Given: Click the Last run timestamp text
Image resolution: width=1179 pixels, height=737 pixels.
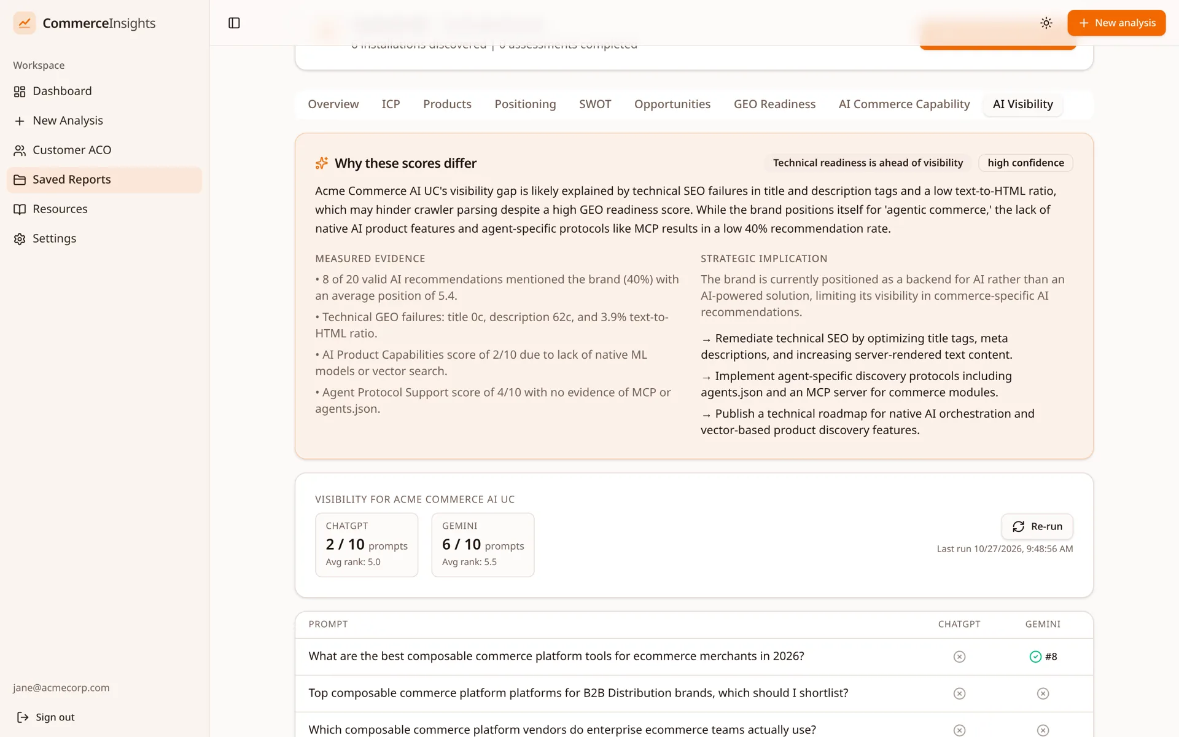Looking at the screenshot, I should click(x=1005, y=548).
